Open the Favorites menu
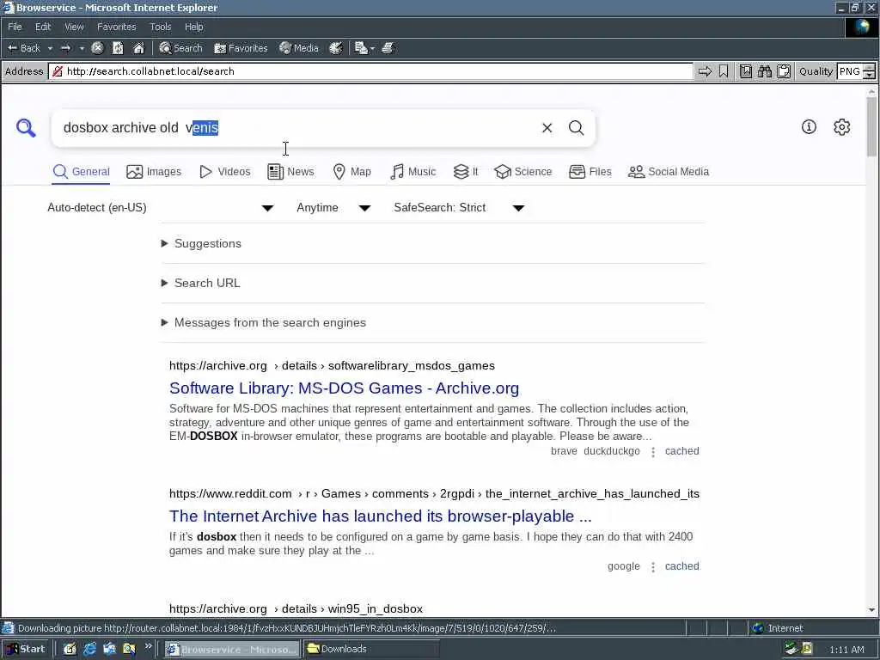This screenshot has height=660, width=880. click(x=116, y=27)
